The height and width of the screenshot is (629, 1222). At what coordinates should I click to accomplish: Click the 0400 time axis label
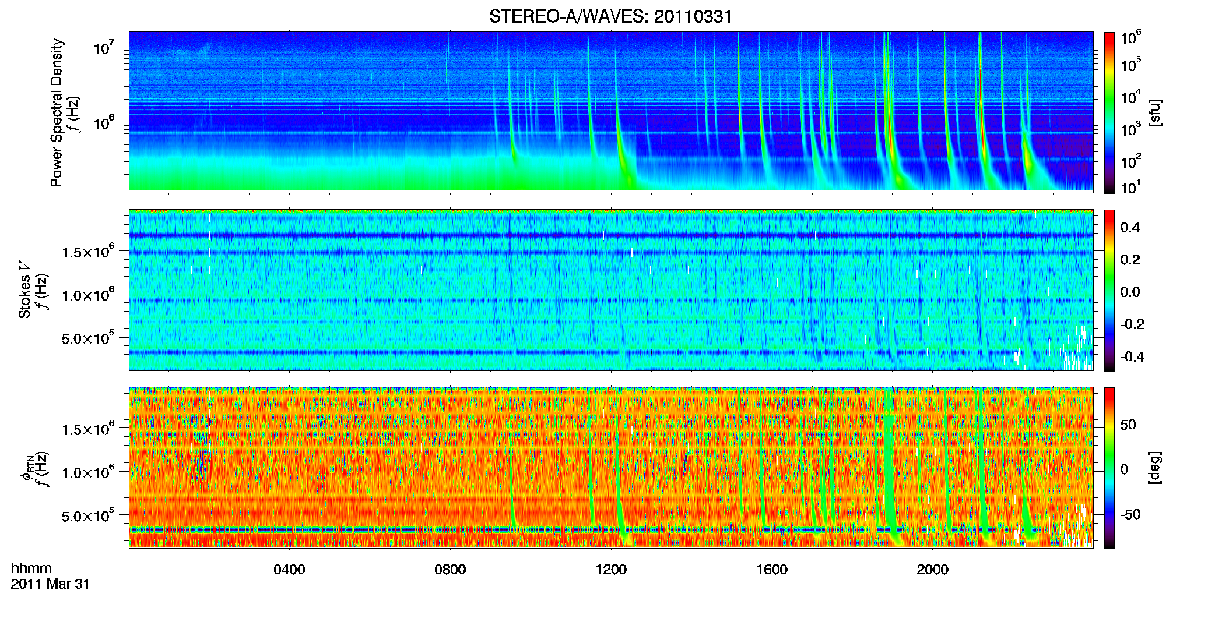[289, 570]
